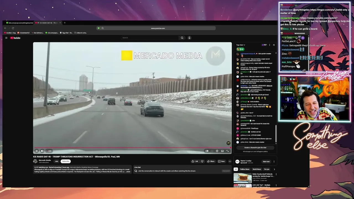Switch to the kick.com popout chat tab
This screenshot has height=199, width=354.
pyautogui.click(x=19, y=23)
